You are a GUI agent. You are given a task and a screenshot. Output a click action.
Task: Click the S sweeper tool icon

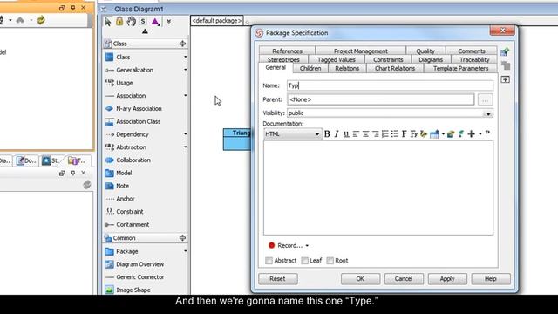(143, 21)
